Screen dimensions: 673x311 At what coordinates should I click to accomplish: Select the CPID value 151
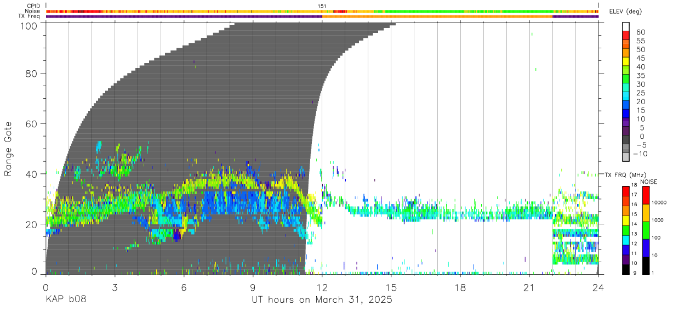(322, 6)
